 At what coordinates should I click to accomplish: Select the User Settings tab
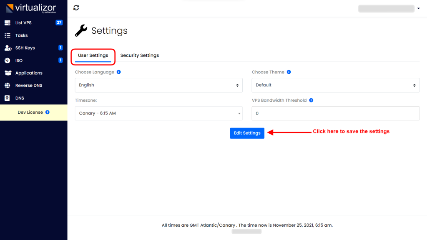(x=93, y=55)
